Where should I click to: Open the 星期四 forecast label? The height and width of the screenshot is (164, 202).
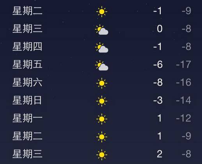click(27, 47)
